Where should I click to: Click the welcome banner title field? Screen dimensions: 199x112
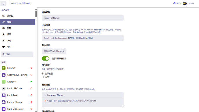[x=82, y=95]
